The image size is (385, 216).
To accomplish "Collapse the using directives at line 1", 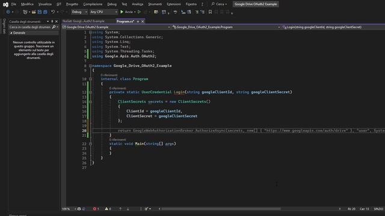I will point(90,32).
